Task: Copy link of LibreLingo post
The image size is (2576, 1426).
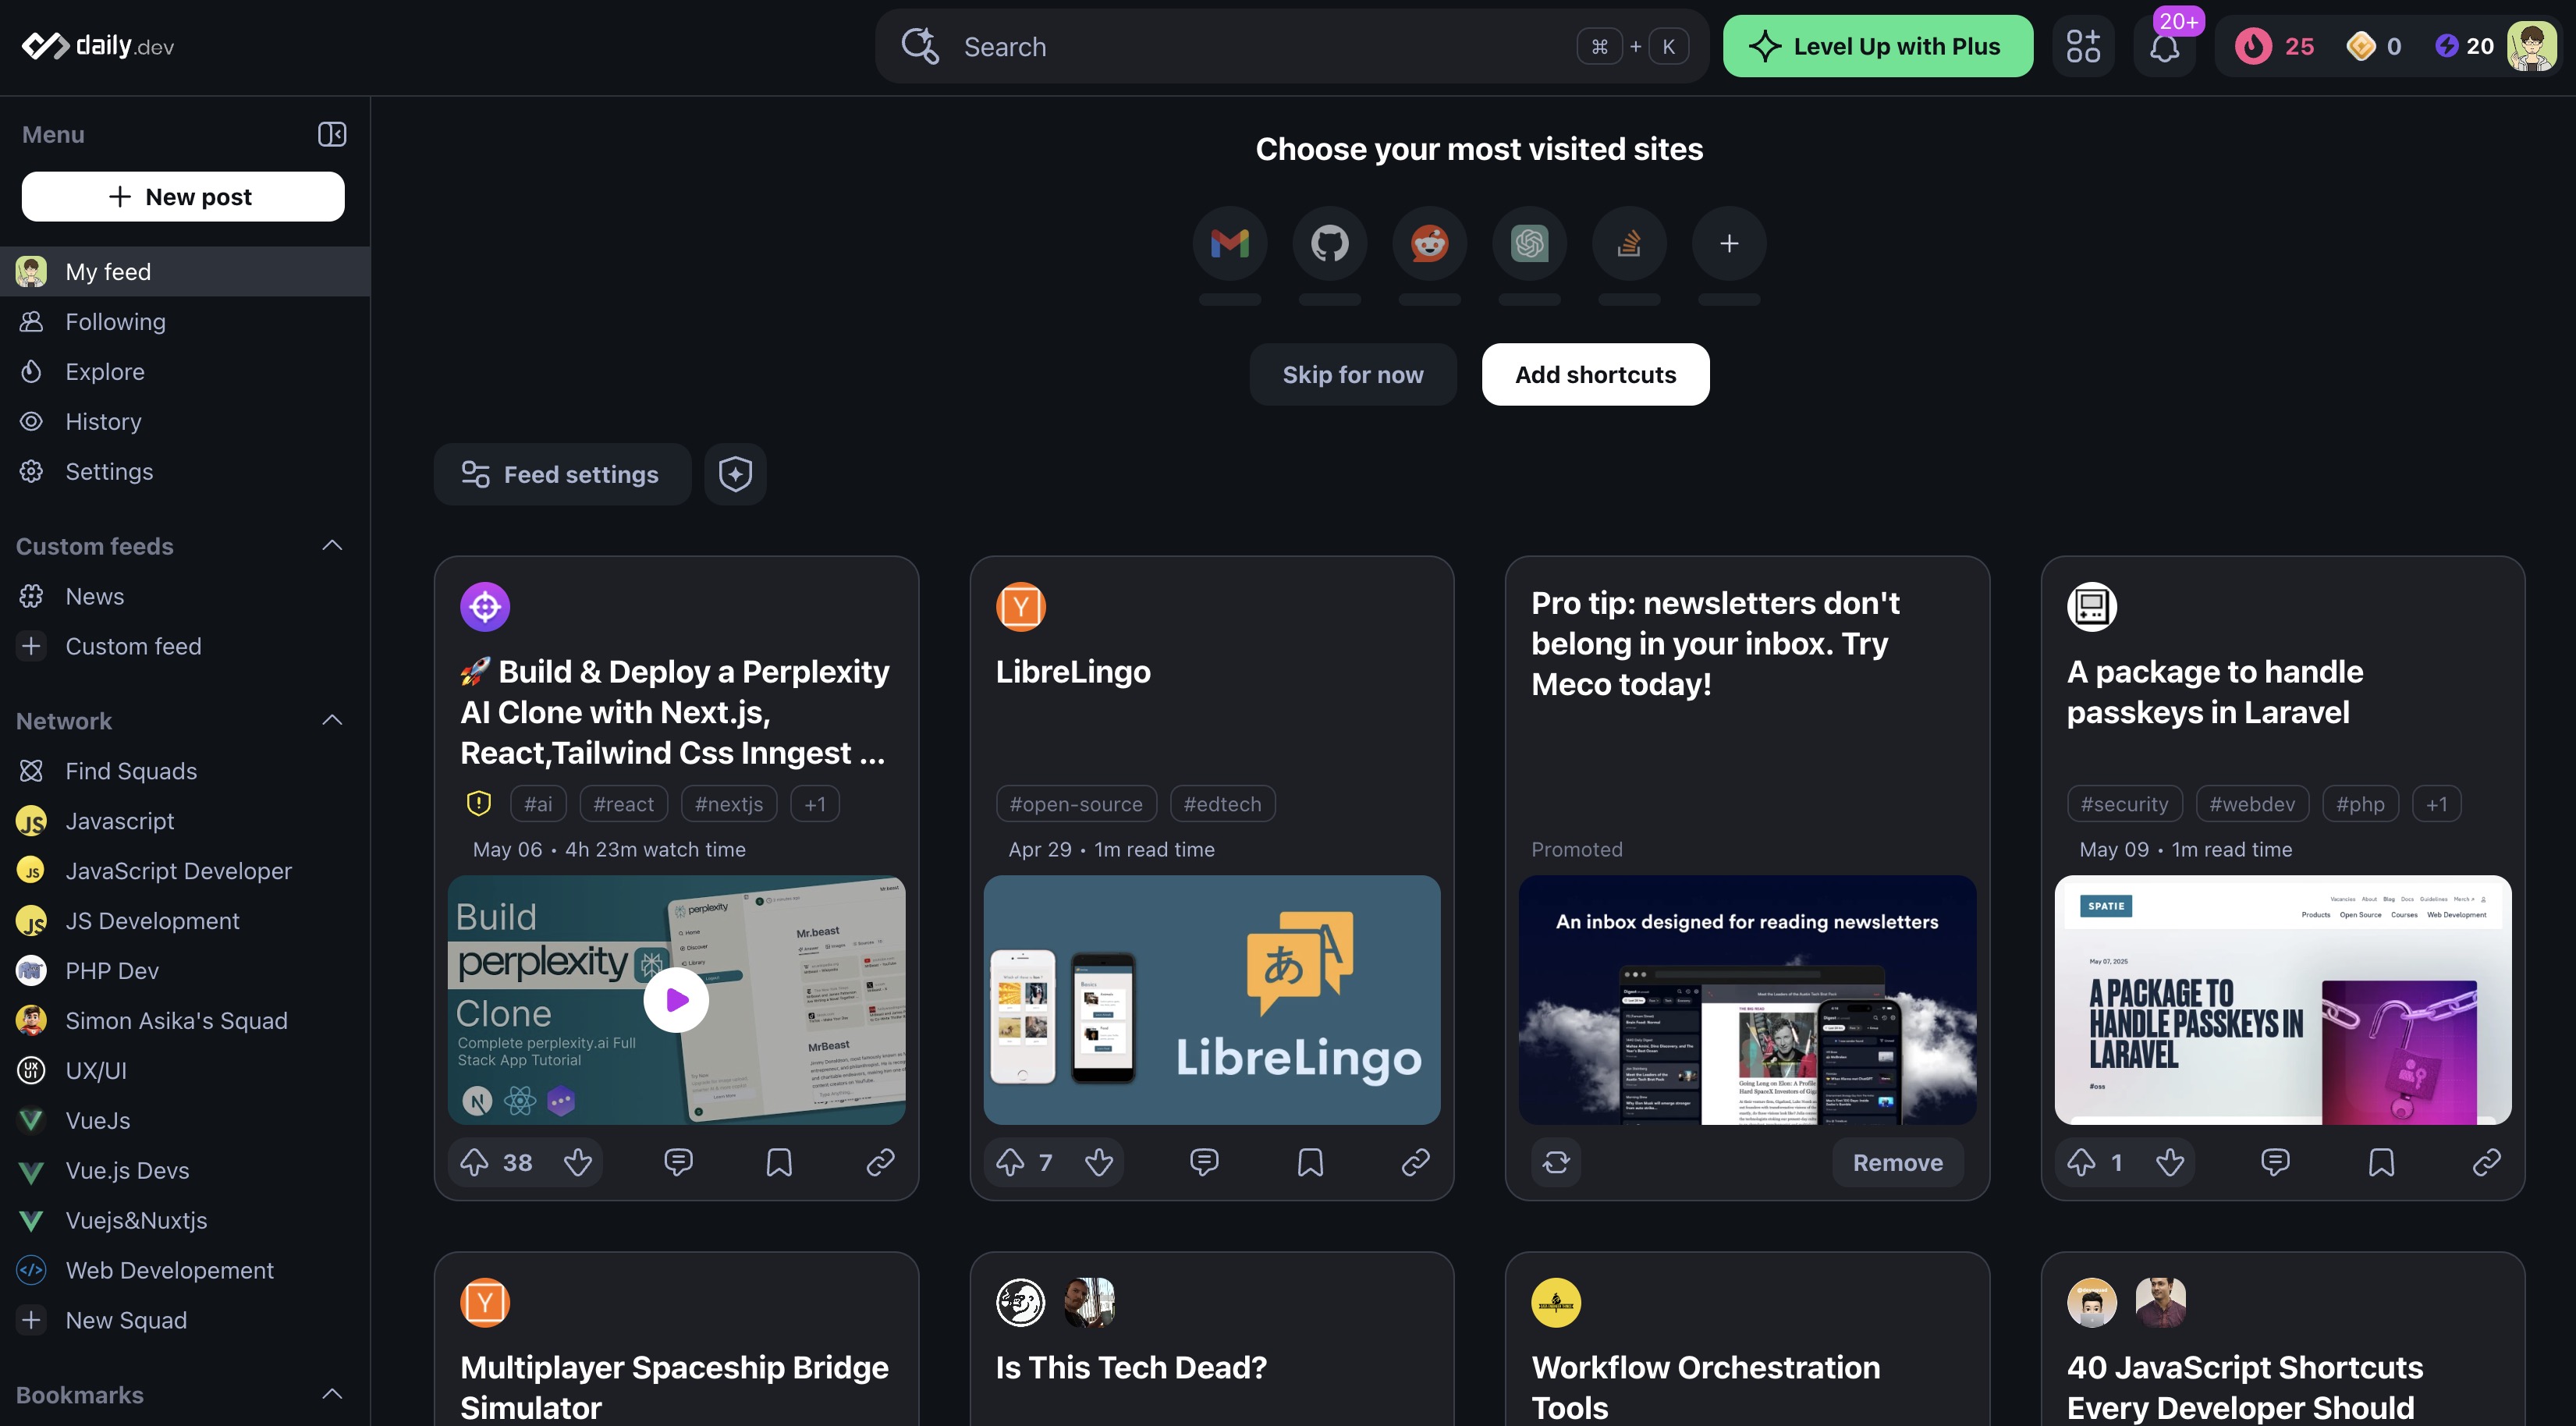Action: 1415,1162
